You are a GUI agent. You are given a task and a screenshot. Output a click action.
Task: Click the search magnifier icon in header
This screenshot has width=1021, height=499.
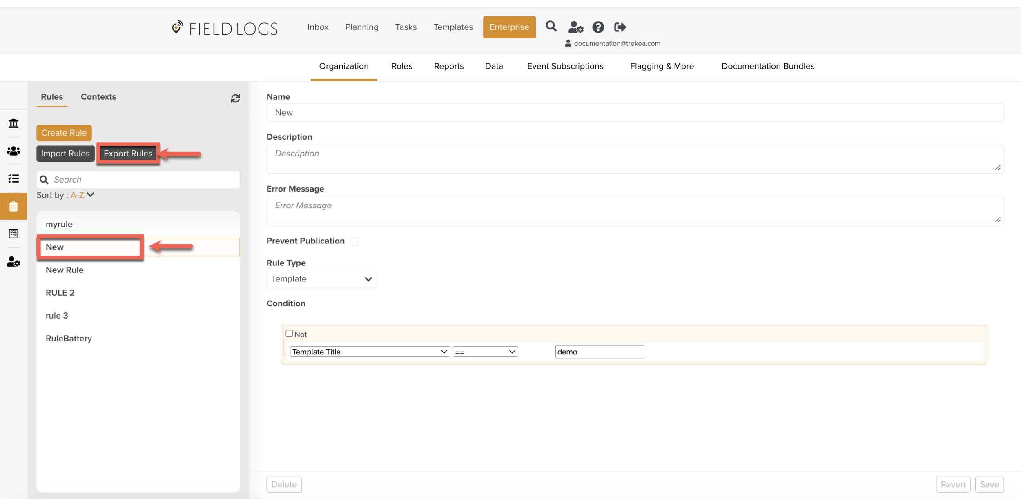tap(551, 27)
